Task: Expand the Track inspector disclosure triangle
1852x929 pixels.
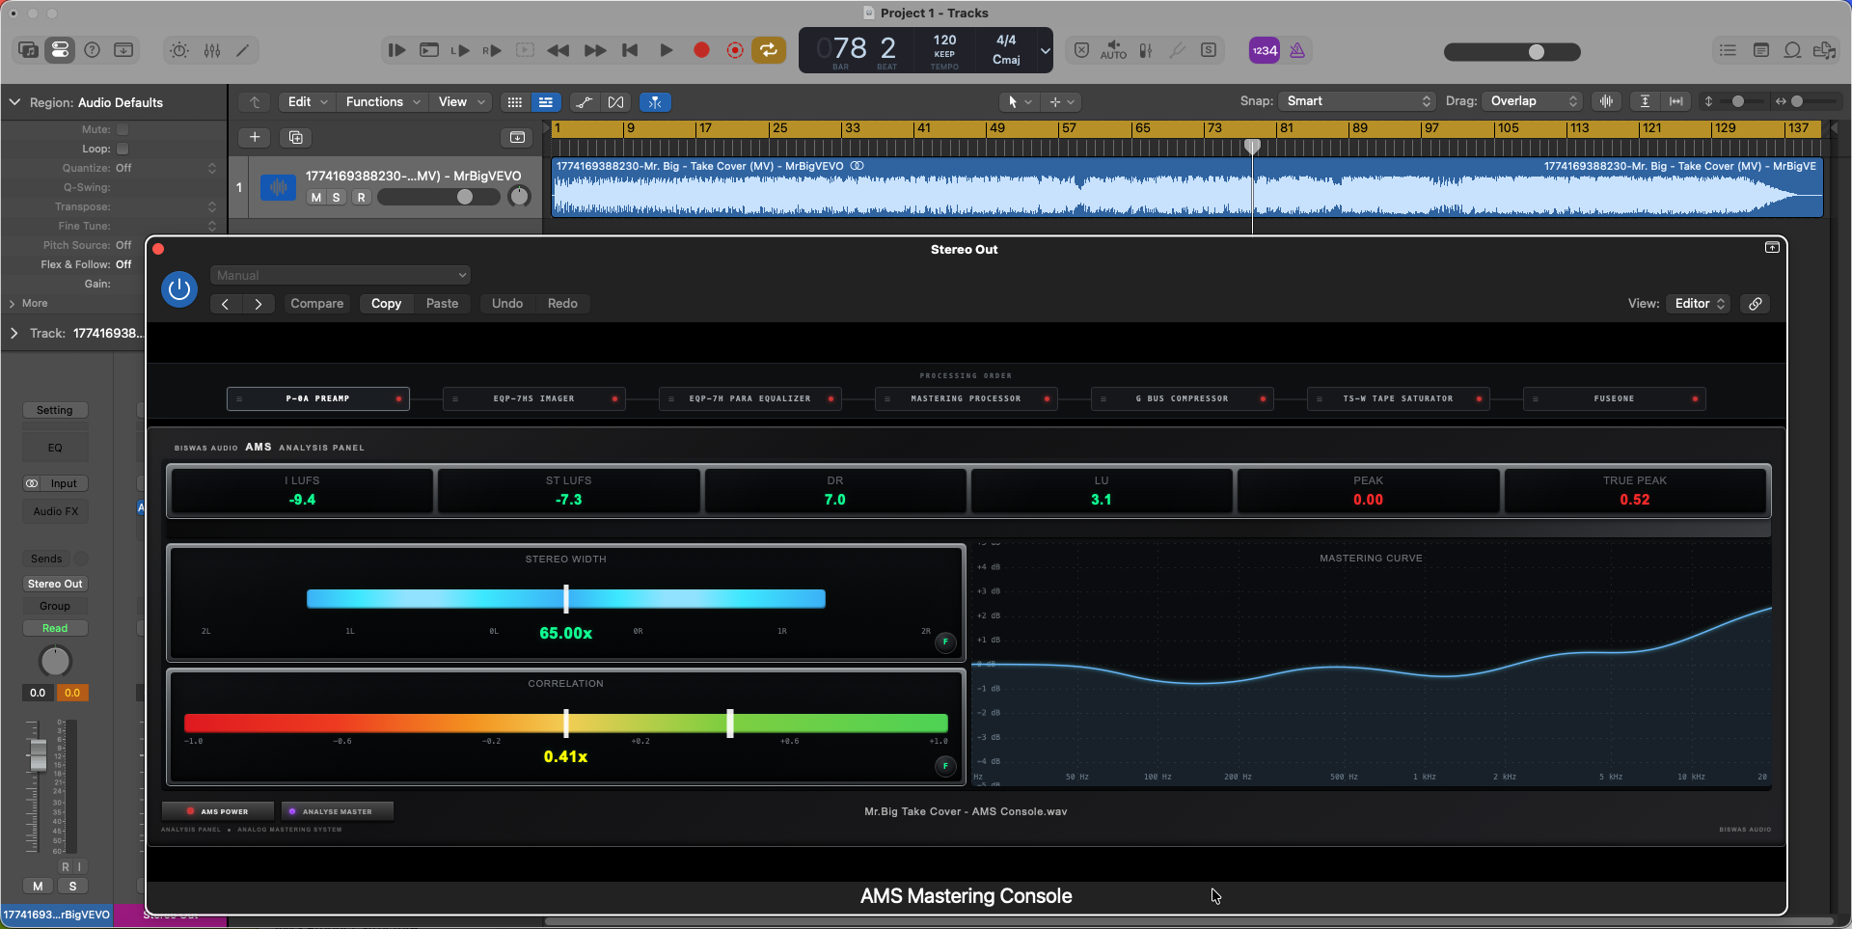Action: point(14,333)
